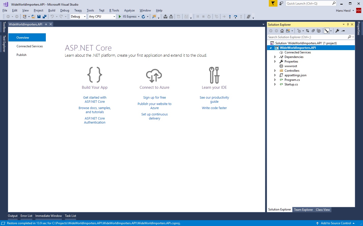Image resolution: width=363 pixels, height=226 pixels.
Task: Open the Any CPU platform dropdown
Action: tap(114, 17)
